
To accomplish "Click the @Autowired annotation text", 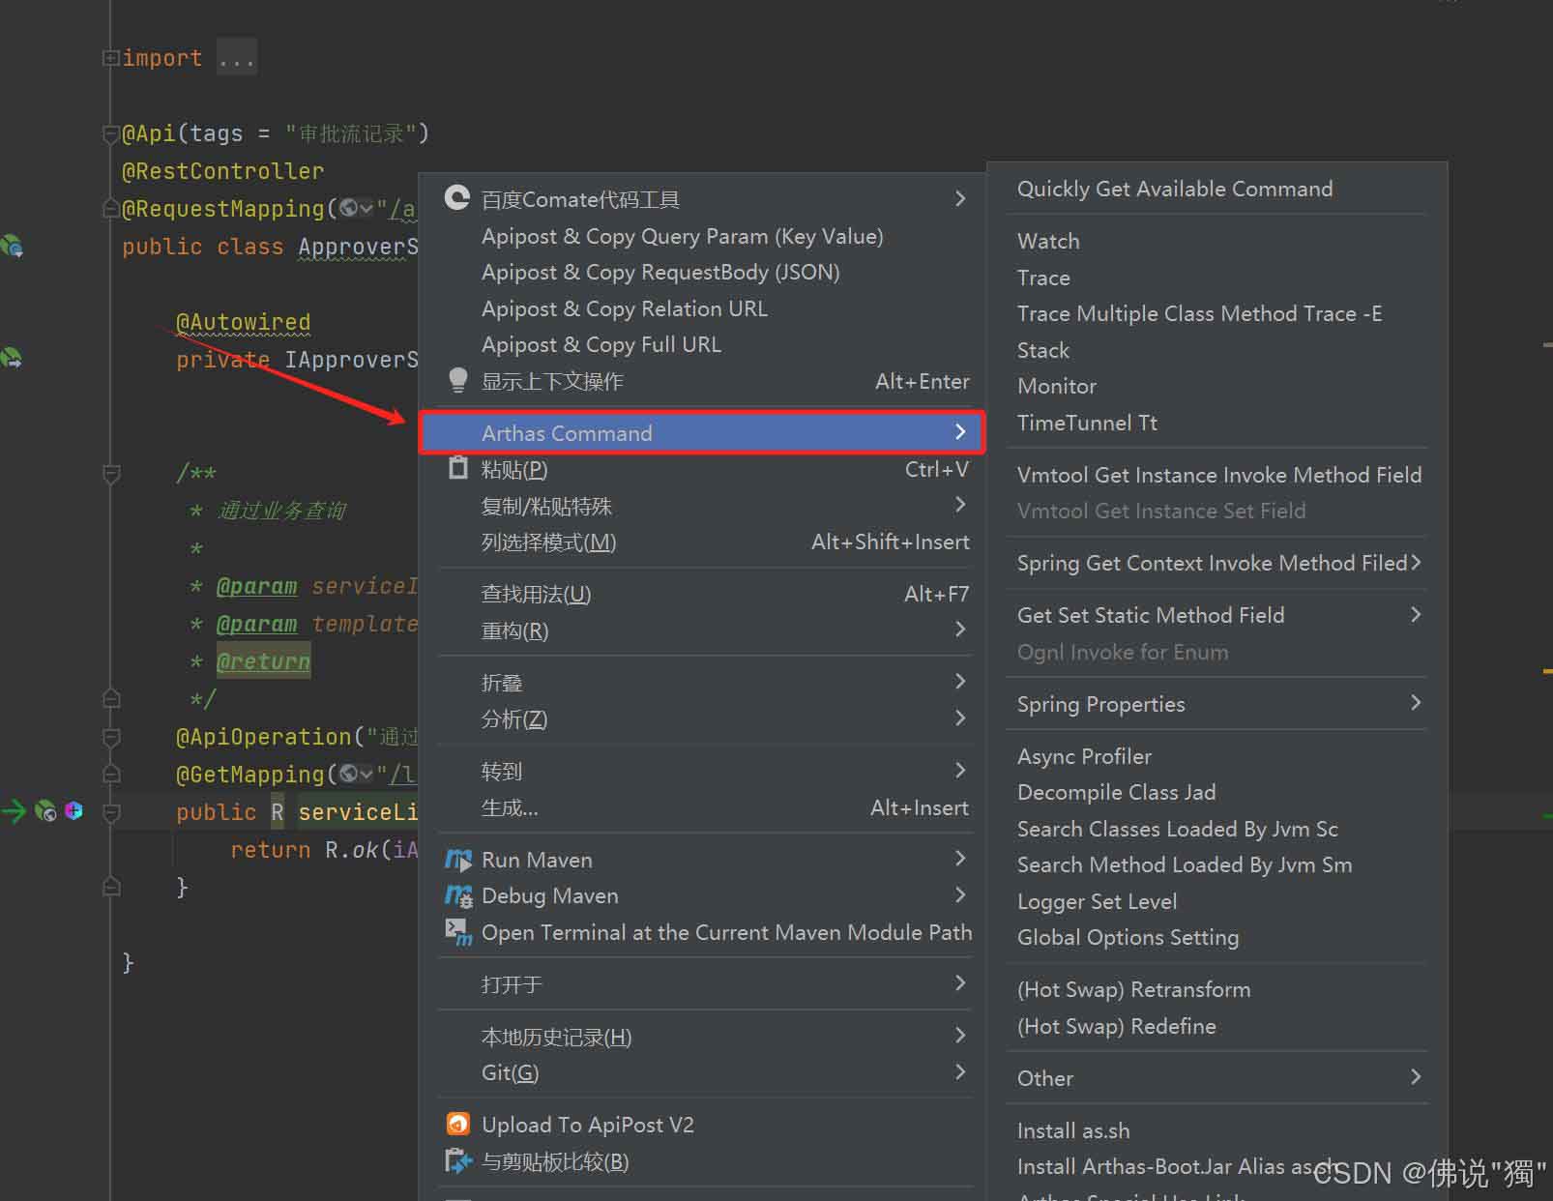I will pos(243,321).
